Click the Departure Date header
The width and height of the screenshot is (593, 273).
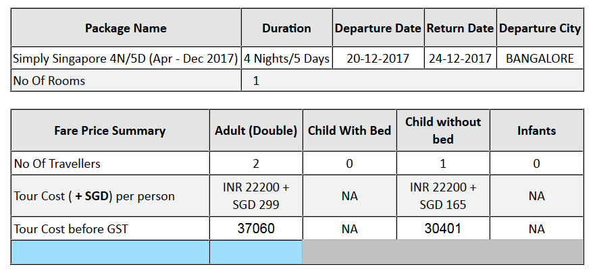[x=378, y=28]
